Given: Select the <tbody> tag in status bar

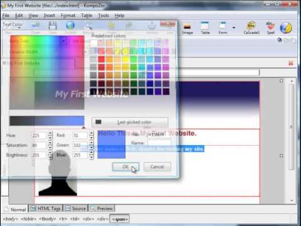Looking at the screenshot, I should [x=47, y=219].
